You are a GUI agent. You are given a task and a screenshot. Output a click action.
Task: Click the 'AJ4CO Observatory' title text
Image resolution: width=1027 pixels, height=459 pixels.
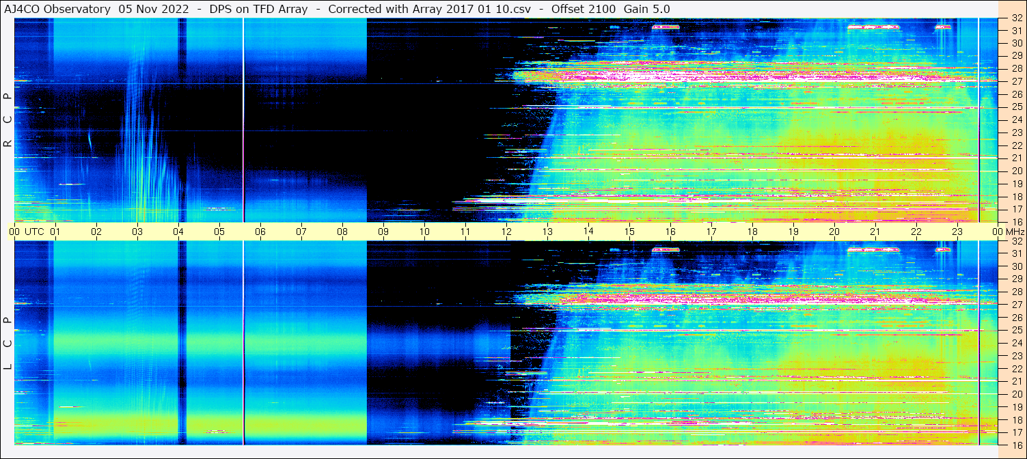58,9
